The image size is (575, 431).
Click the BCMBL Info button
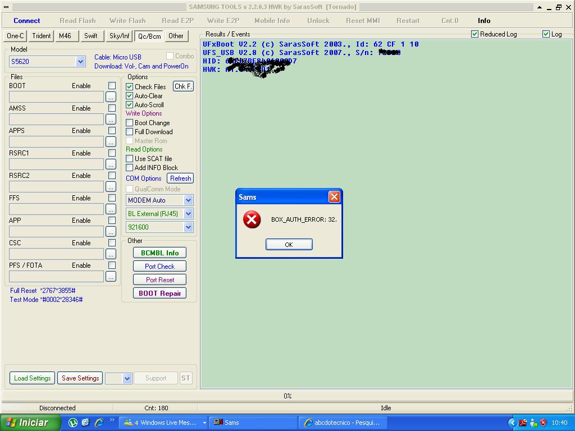160,253
